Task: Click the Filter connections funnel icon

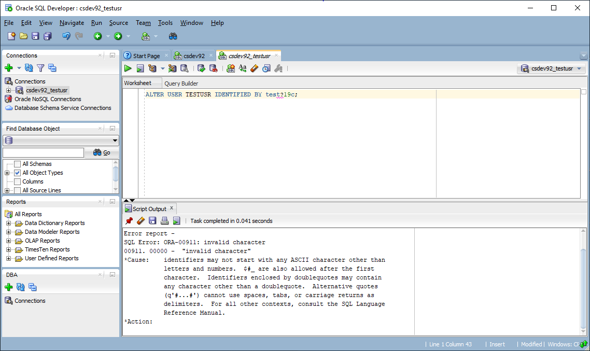Action: pos(40,68)
